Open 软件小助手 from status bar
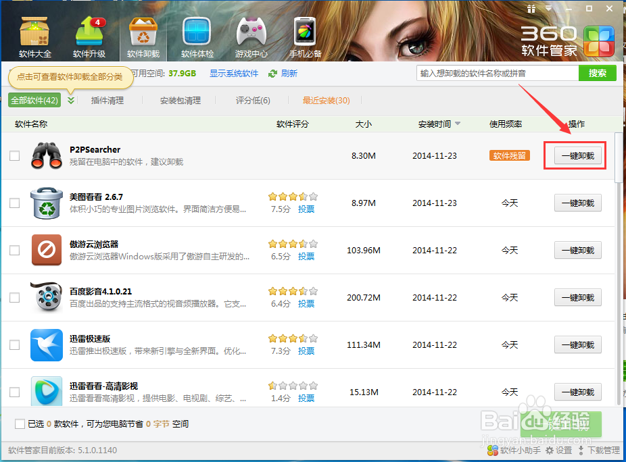Image resolution: width=626 pixels, height=462 pixels. (514, 451)
